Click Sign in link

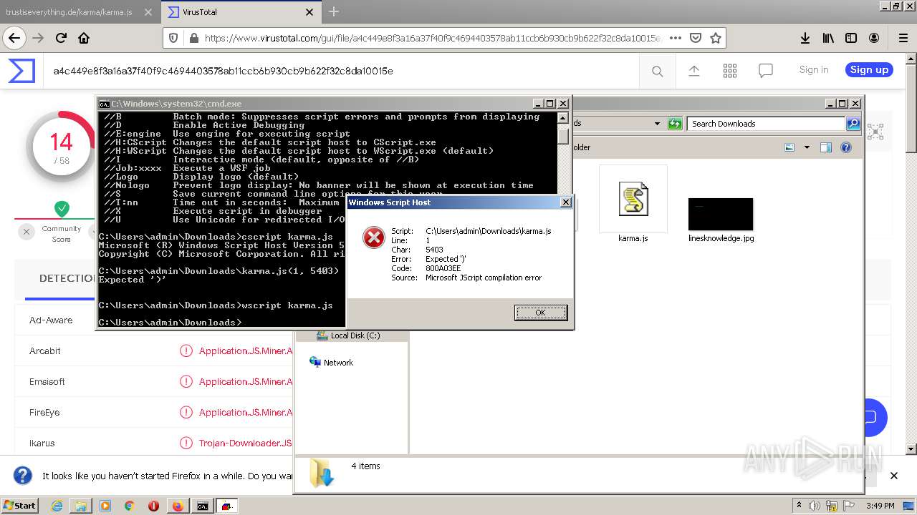(814, 69)
